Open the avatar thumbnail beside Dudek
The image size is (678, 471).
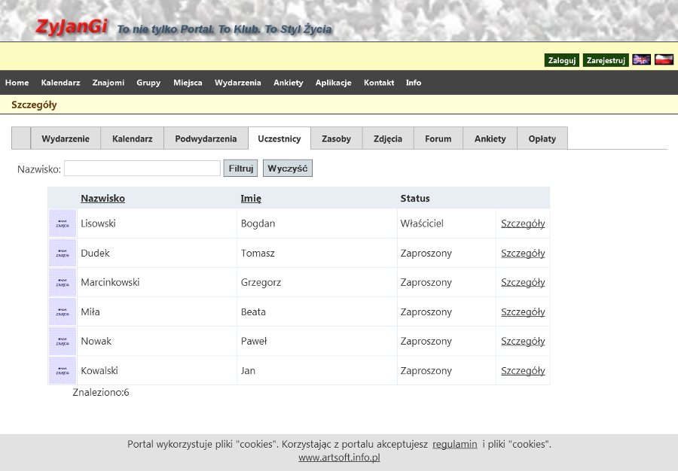(63, 253)
